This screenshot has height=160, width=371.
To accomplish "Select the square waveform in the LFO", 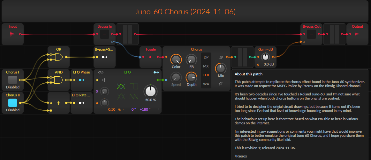I will tap(133, 86).
